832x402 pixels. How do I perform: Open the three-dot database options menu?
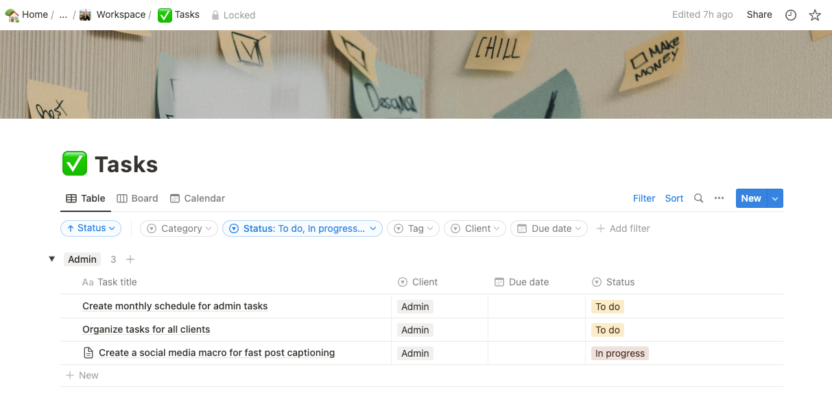tap(719, 198)
